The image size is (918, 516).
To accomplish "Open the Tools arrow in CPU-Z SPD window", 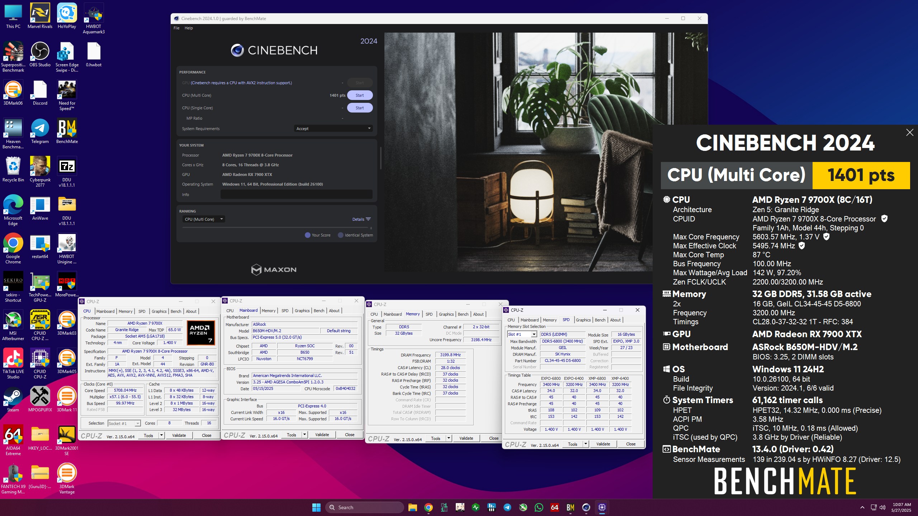I will (586, 444).
